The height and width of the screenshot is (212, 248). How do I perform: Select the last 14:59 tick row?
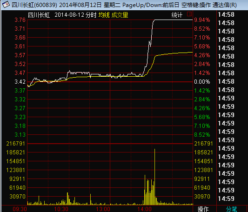click(226, 199)
